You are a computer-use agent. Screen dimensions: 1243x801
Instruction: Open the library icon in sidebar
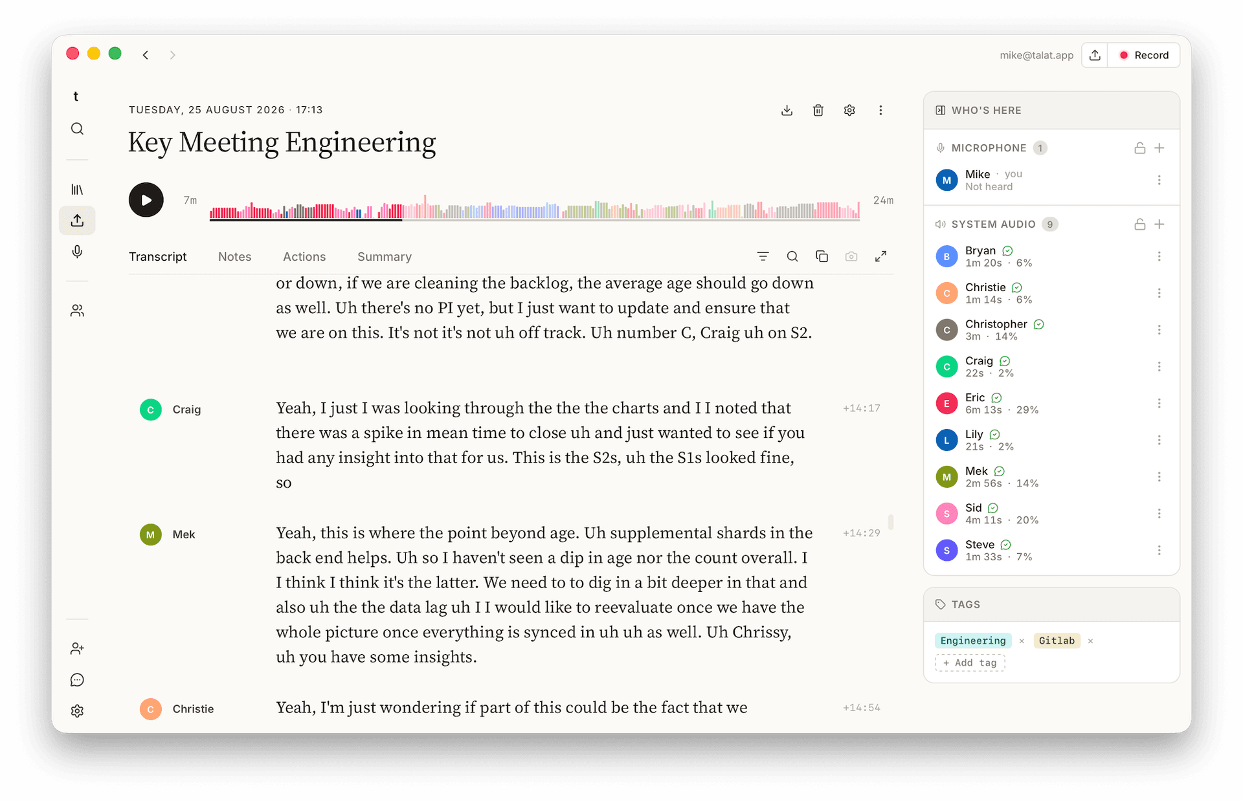click(77, 190)
